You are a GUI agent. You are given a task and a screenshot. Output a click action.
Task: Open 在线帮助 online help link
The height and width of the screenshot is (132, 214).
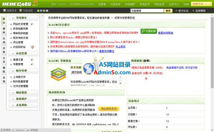point(201,11)
